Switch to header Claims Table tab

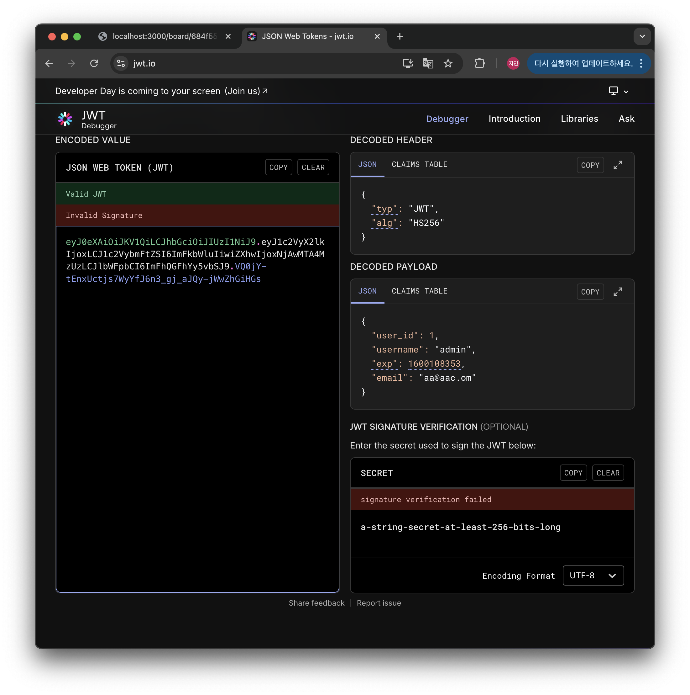[x=419, y=164]
